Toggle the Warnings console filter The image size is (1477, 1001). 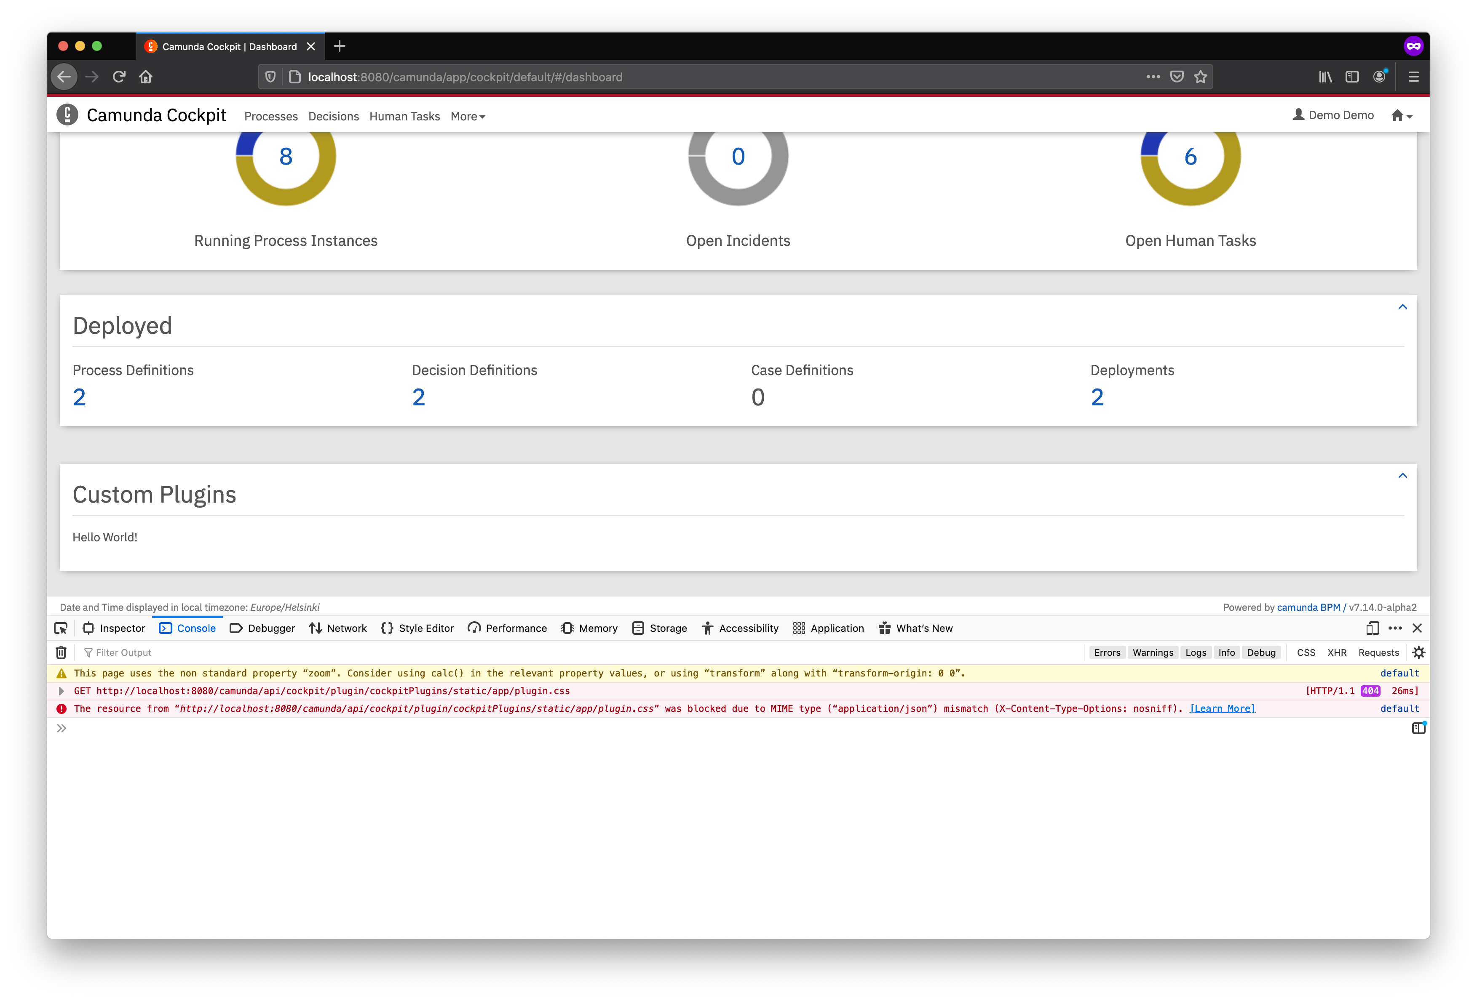[1153, 652]
